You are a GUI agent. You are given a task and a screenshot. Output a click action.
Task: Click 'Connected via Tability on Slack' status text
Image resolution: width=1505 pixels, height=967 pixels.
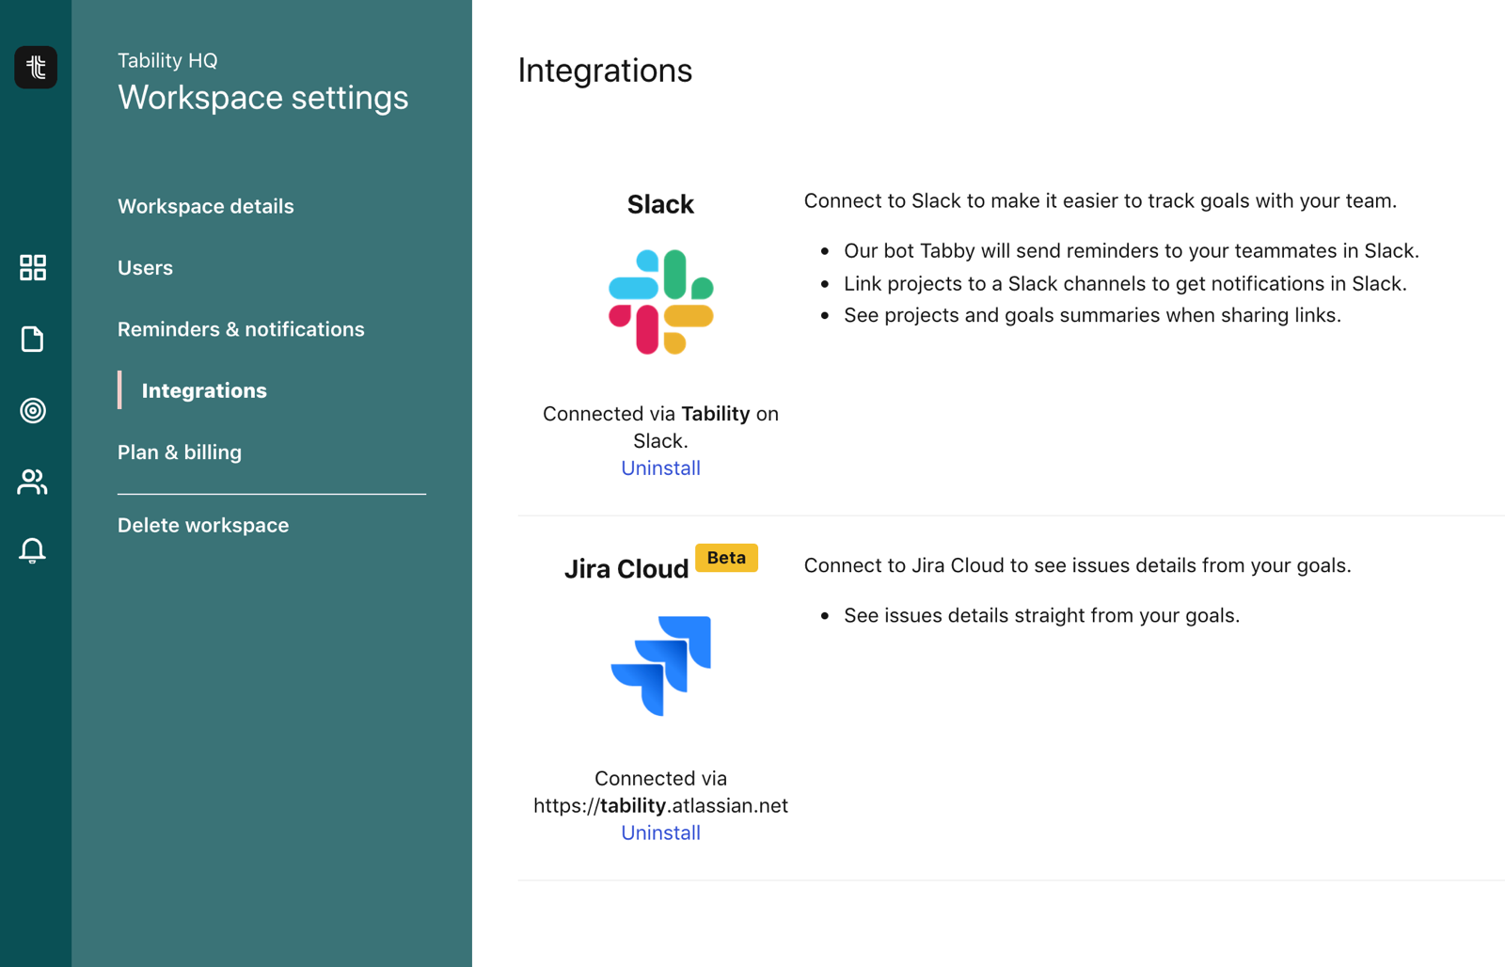660,427
